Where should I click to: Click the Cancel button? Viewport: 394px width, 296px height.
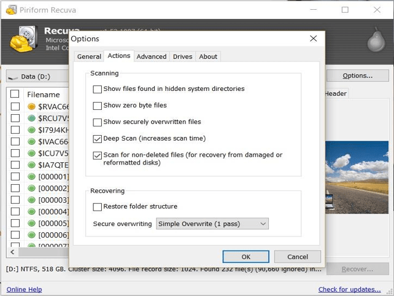pos(298,257)
